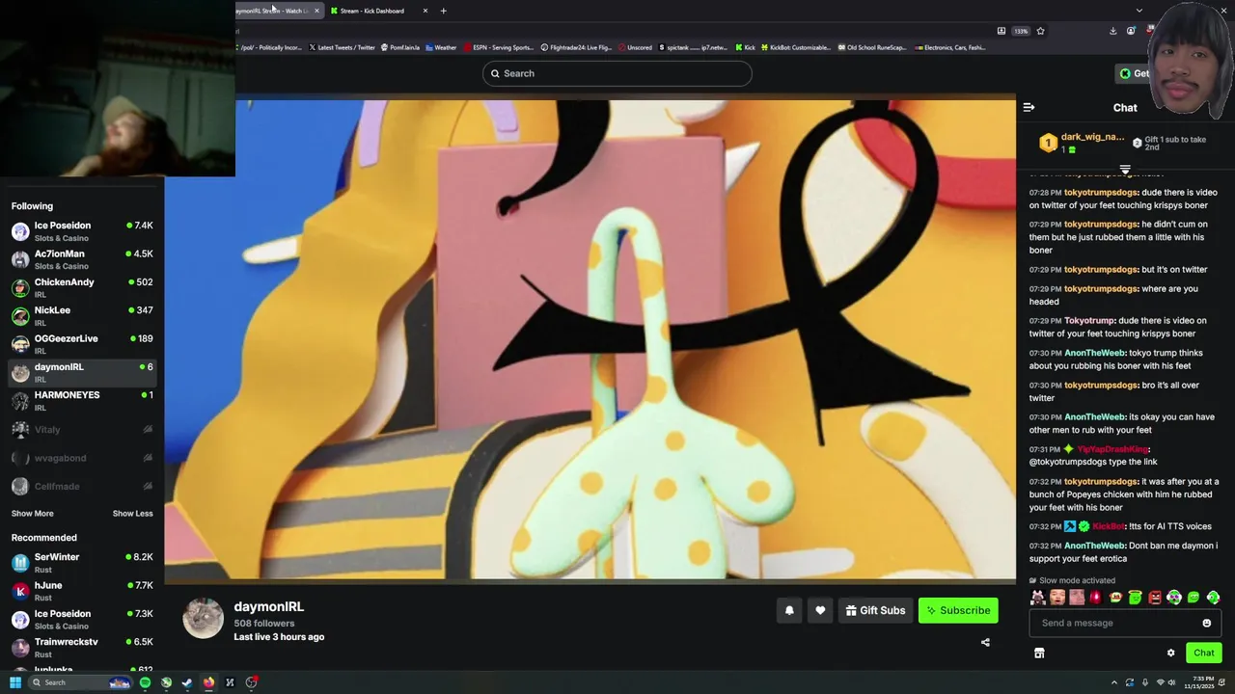Screen dimensions: 1235x694
Task: Switch to the Stream - Kick Dashboard tab
Action: pyautogui.click(x=378, y=11)
